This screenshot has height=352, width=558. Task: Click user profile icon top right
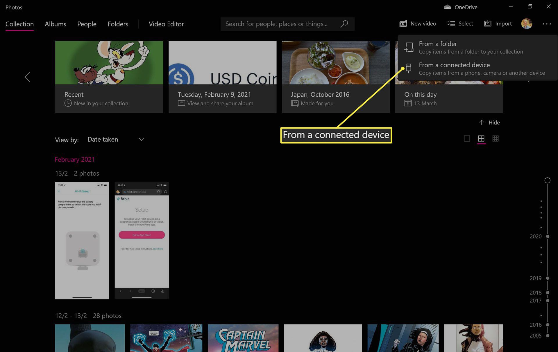click(526, 24)
